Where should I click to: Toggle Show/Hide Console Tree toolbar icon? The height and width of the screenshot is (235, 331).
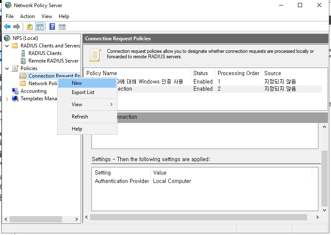click(x=40, y=26)
